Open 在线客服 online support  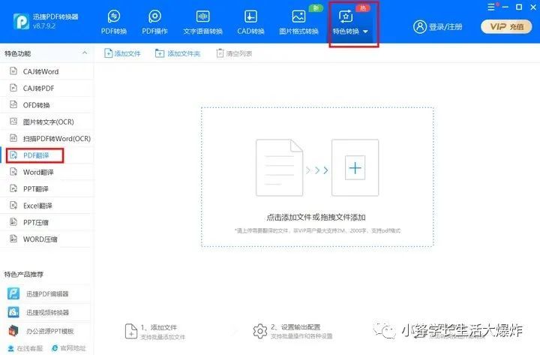click(25, 348)
